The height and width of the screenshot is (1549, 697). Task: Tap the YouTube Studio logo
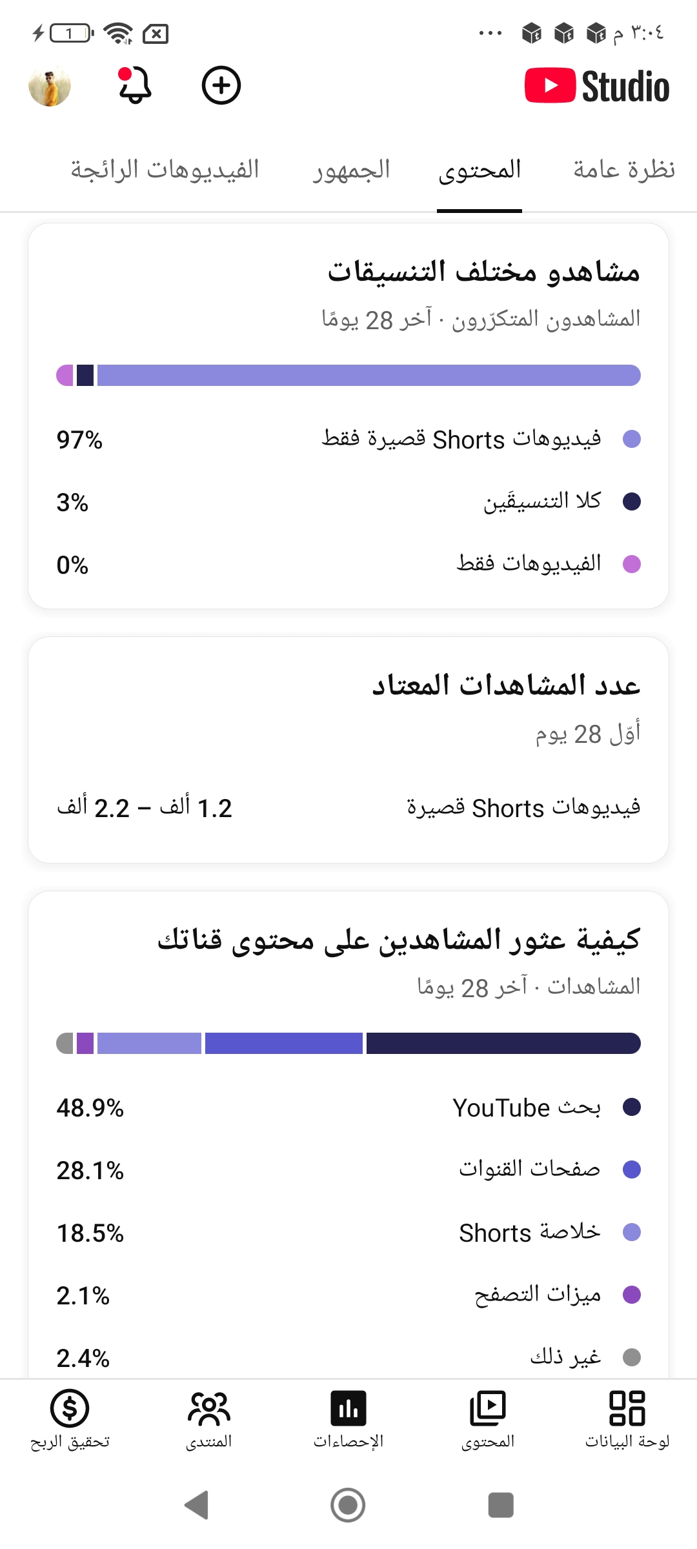pyautogui.click(x=597, y=86)
